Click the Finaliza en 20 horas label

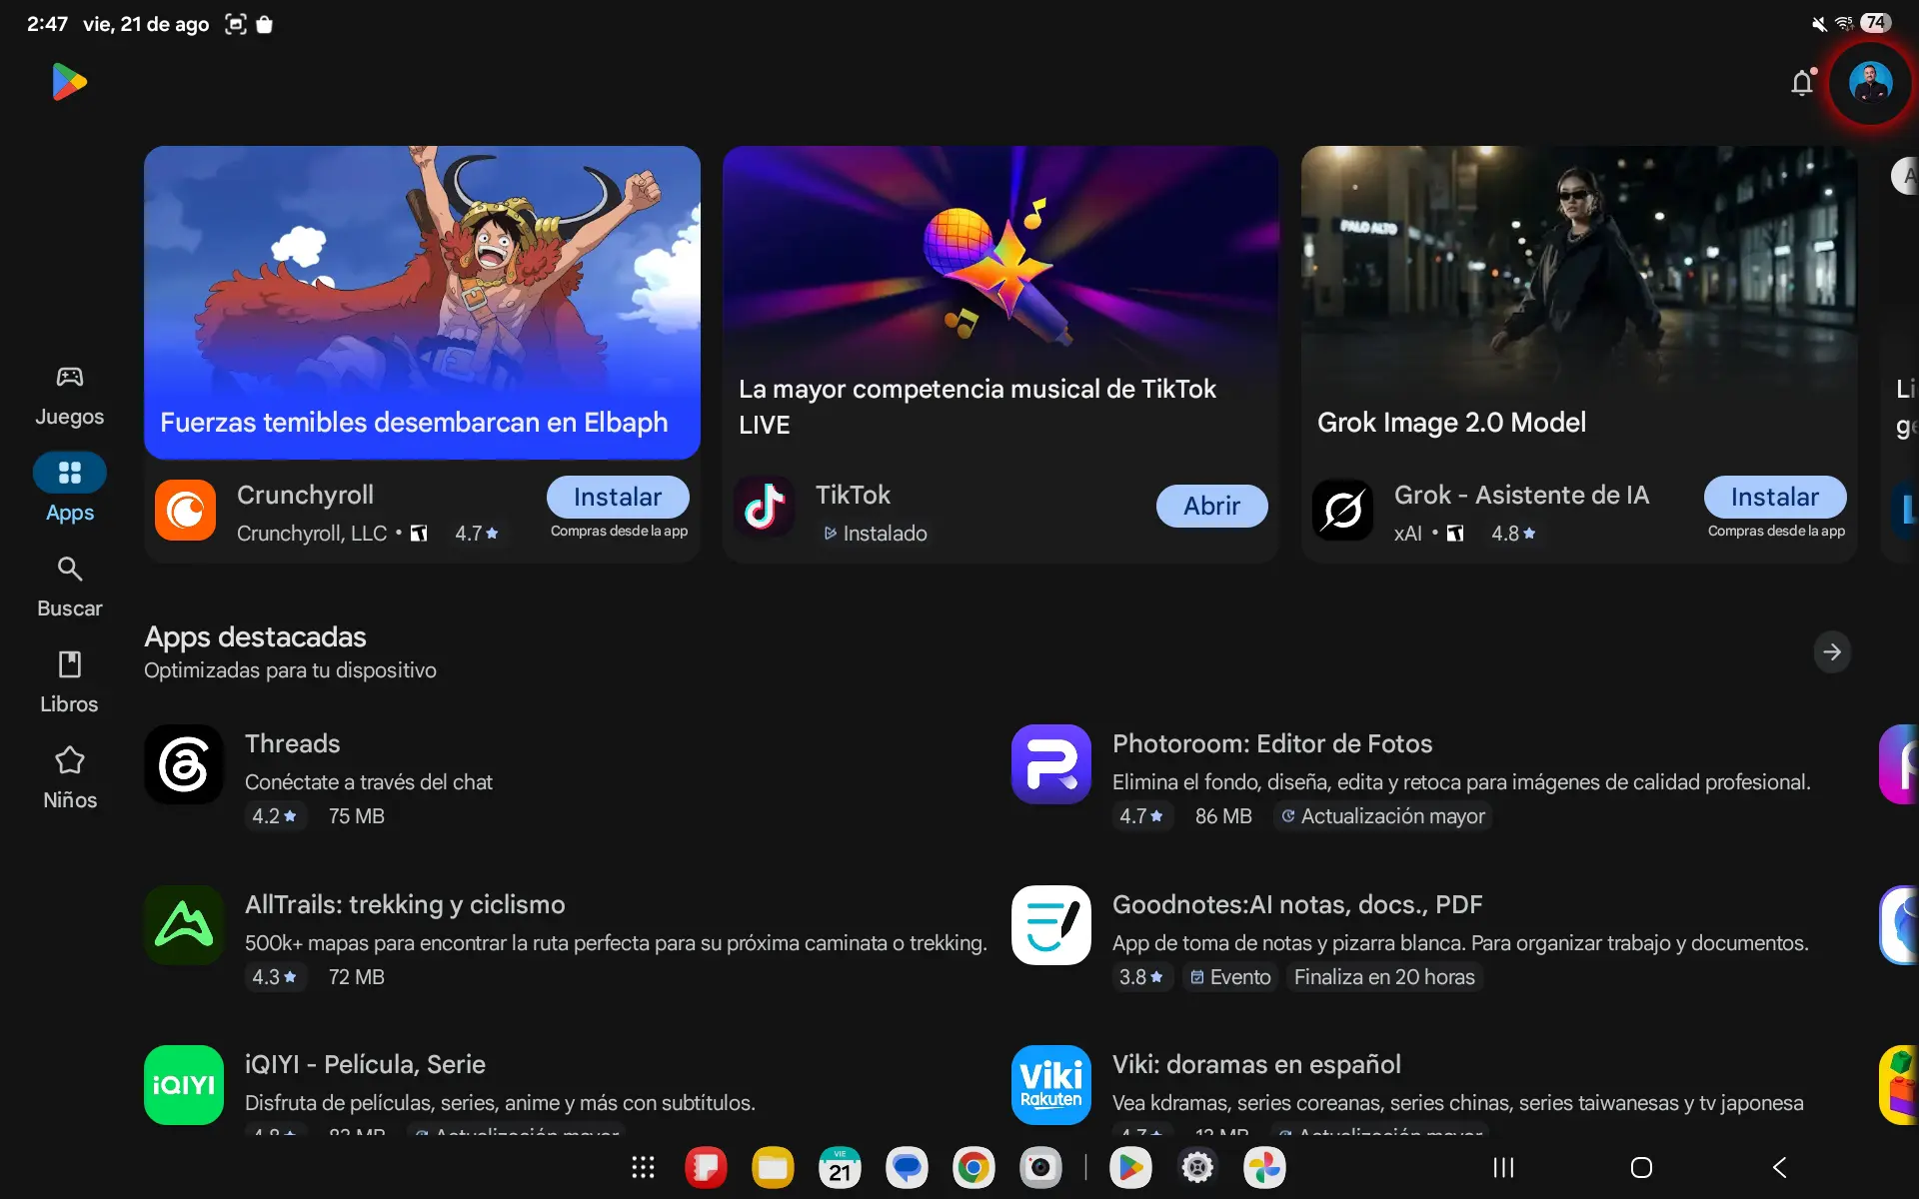pyautogui.click(x=1384, y=977)
